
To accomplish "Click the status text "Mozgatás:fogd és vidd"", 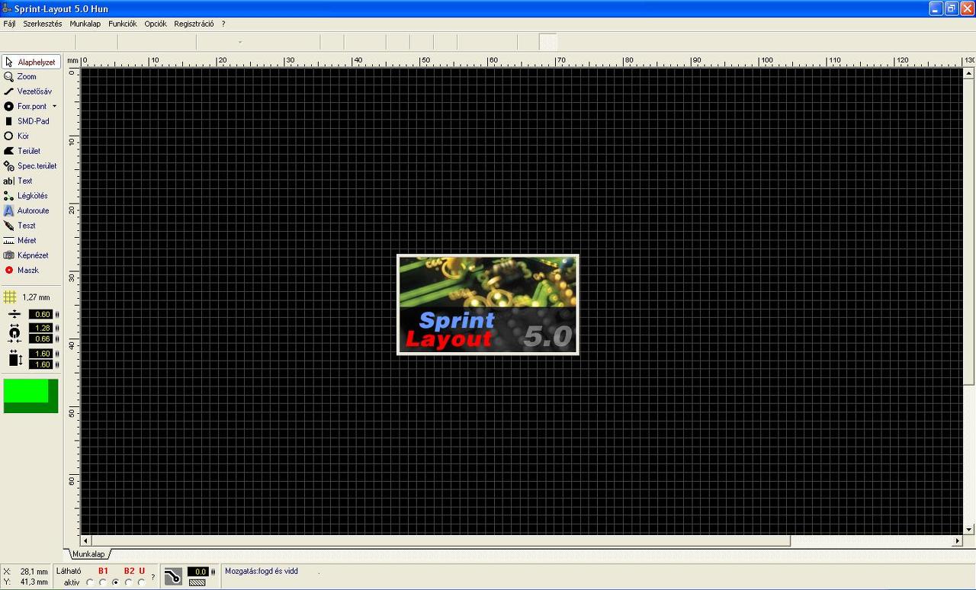I will [x=262, y=572].
